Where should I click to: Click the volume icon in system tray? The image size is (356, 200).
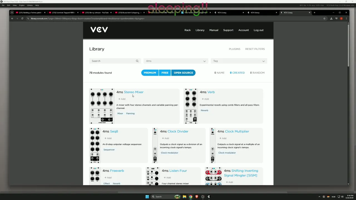coord(342,197)
